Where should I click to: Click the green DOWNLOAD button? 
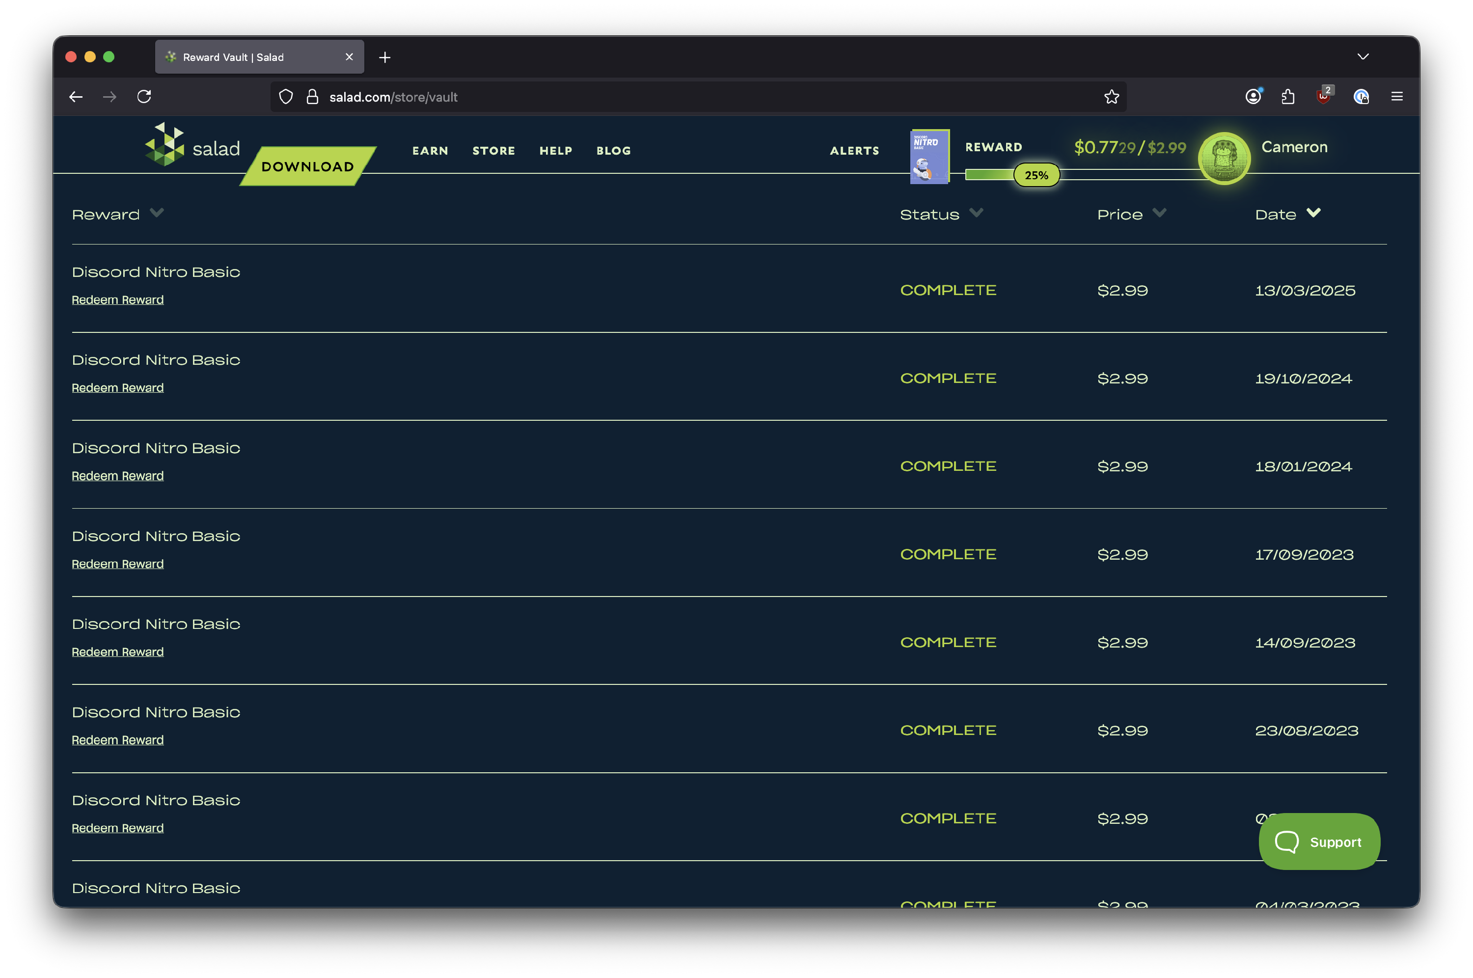307,166
